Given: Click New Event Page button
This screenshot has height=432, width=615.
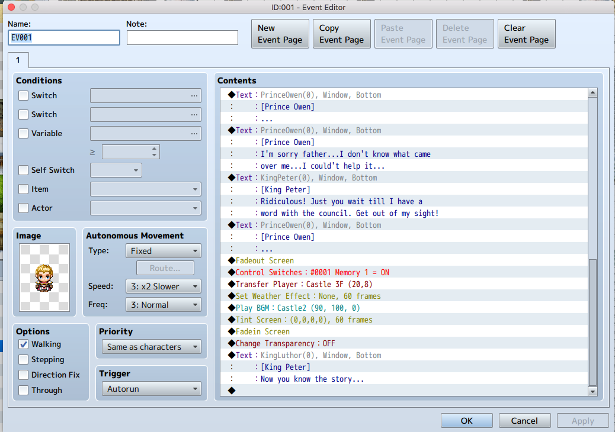Looking at the screenshot, I should pos(280,34).
